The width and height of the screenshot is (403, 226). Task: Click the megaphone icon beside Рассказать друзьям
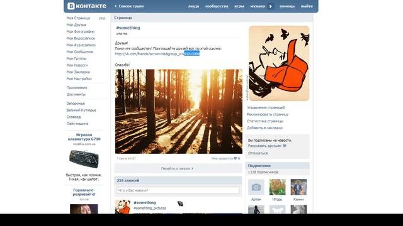pos(285,146)
